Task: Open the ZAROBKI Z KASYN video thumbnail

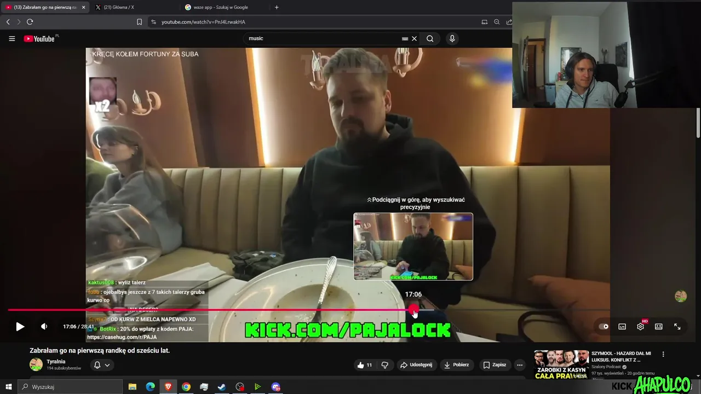Action: [x=561, y=365]
